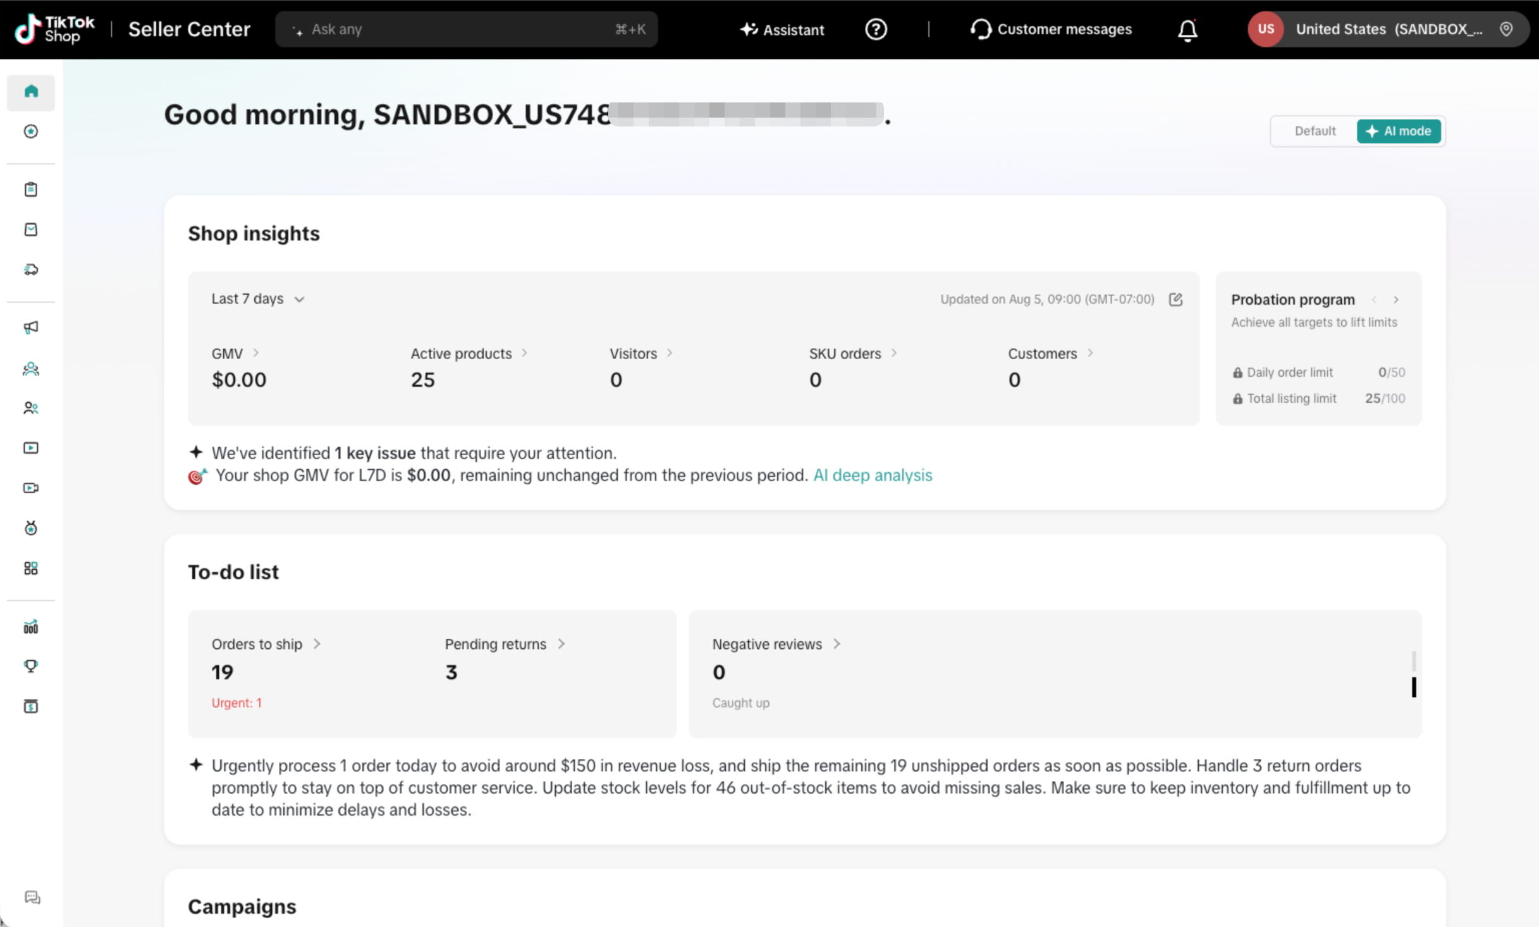Screen dimensions: 1539x927
Task: Open the play-button video icon in sidebar
Action: coord(31,448)
